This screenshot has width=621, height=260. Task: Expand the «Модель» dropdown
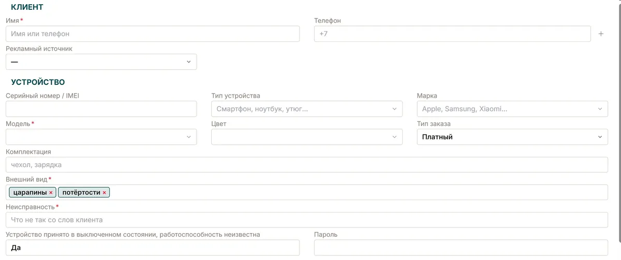point(101,137)
